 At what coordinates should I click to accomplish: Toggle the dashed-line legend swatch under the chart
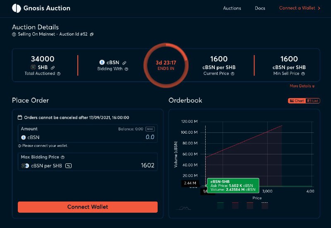265,205
